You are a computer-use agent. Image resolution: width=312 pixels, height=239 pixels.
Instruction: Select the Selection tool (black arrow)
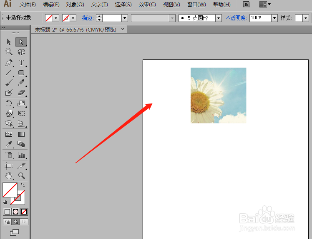coord(9,42)
